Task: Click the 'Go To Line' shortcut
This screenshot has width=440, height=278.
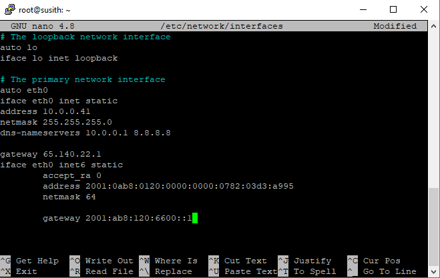Action: pyautogui.click(x=382, y=271)
